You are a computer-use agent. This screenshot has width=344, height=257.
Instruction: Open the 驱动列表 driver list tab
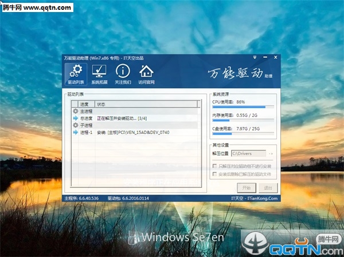(x=76, y=74)
